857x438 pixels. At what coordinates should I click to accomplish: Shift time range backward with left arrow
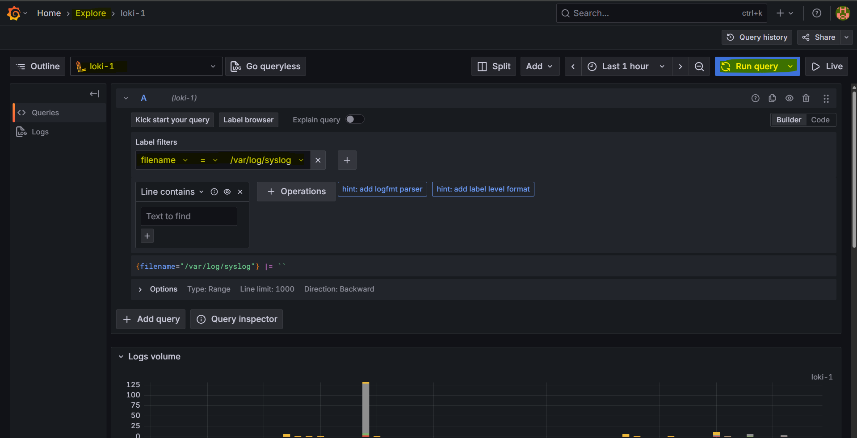click(x=573, y=67)
